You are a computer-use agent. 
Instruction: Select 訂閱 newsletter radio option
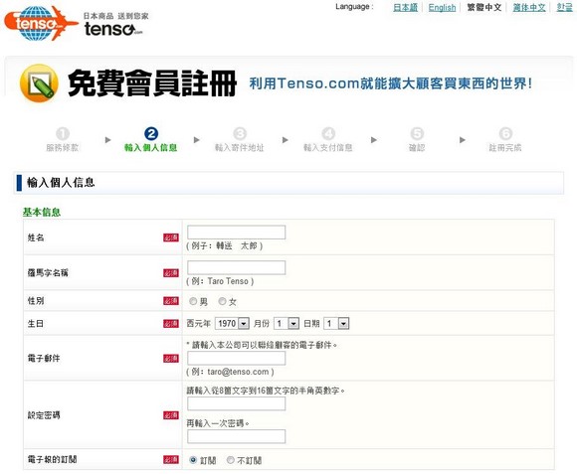(193, 460)
